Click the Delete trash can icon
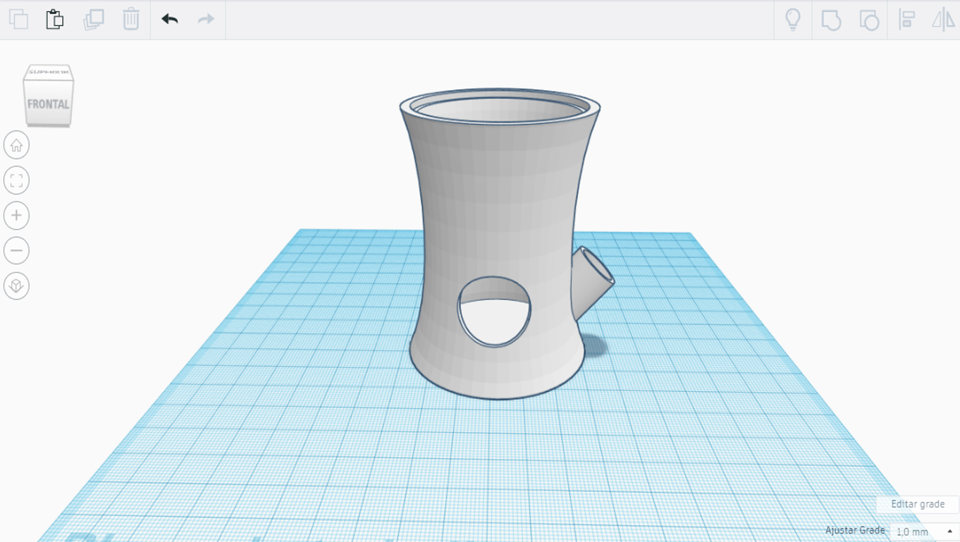Screen dimensions: 960x542 pyautogui.click(x=131, y=19)
